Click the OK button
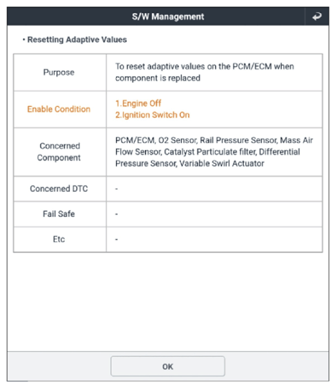 (168, 366)
